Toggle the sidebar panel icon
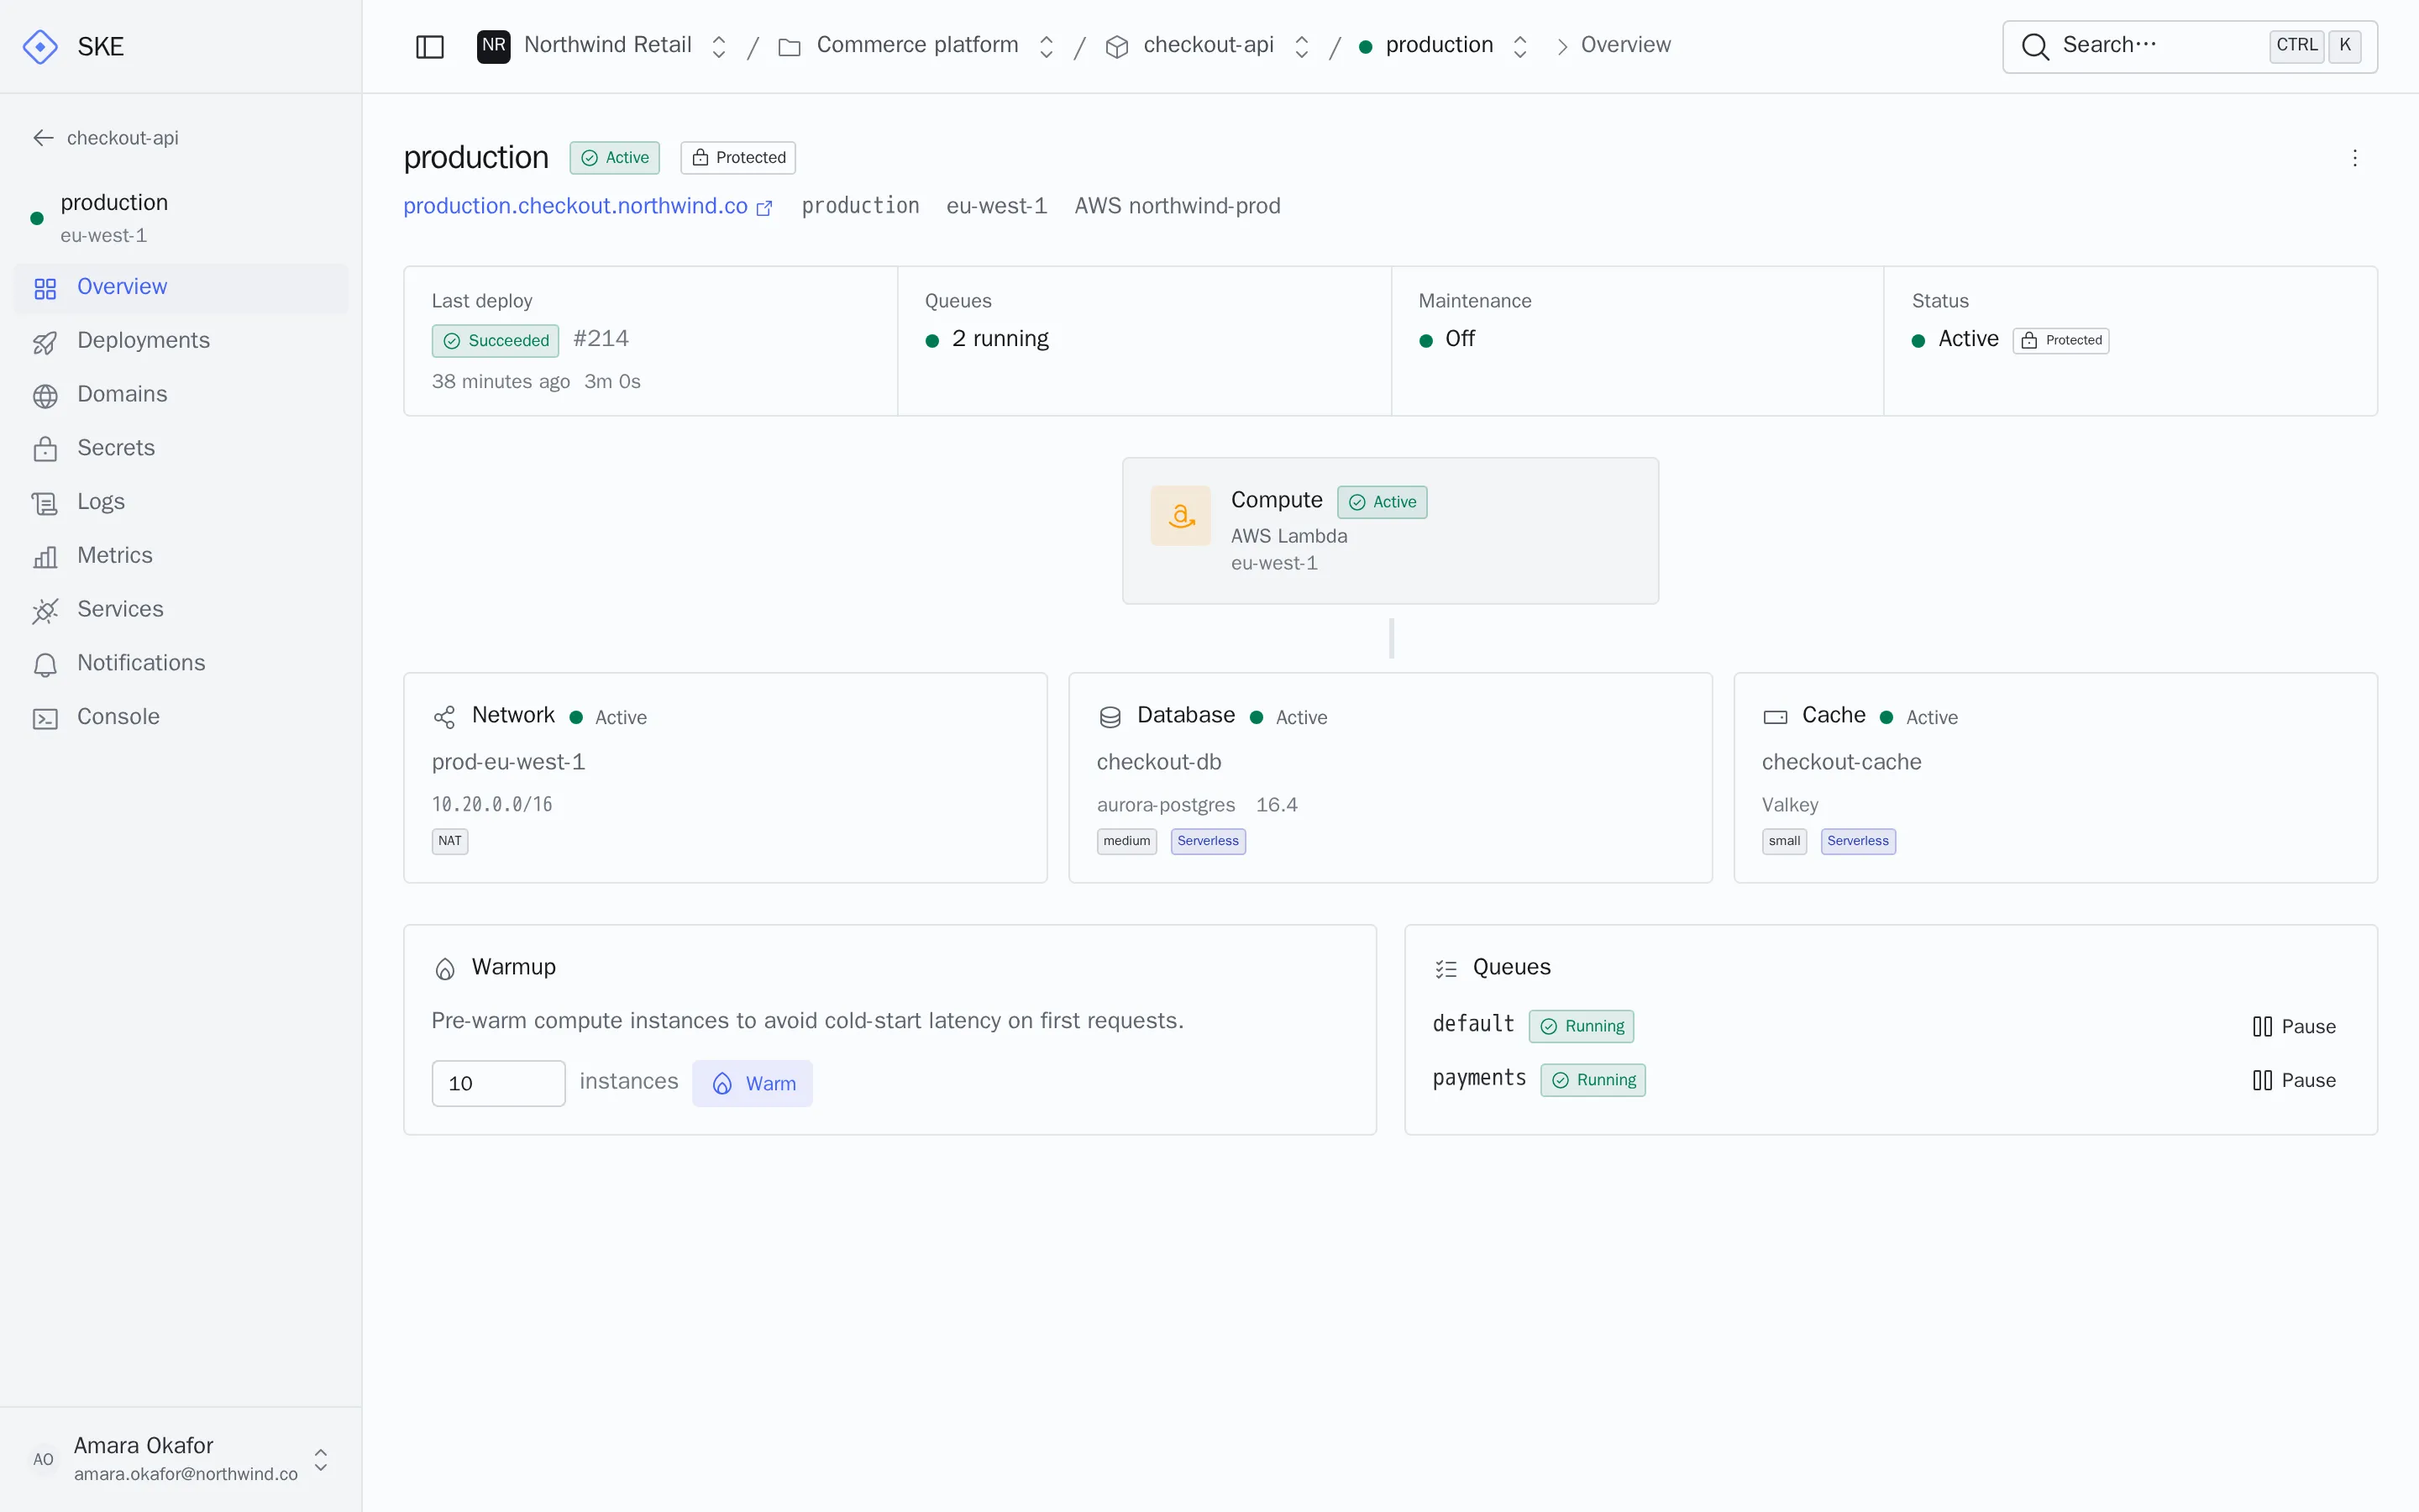Screen dimensions: 2419x1512 pos(430,47)
